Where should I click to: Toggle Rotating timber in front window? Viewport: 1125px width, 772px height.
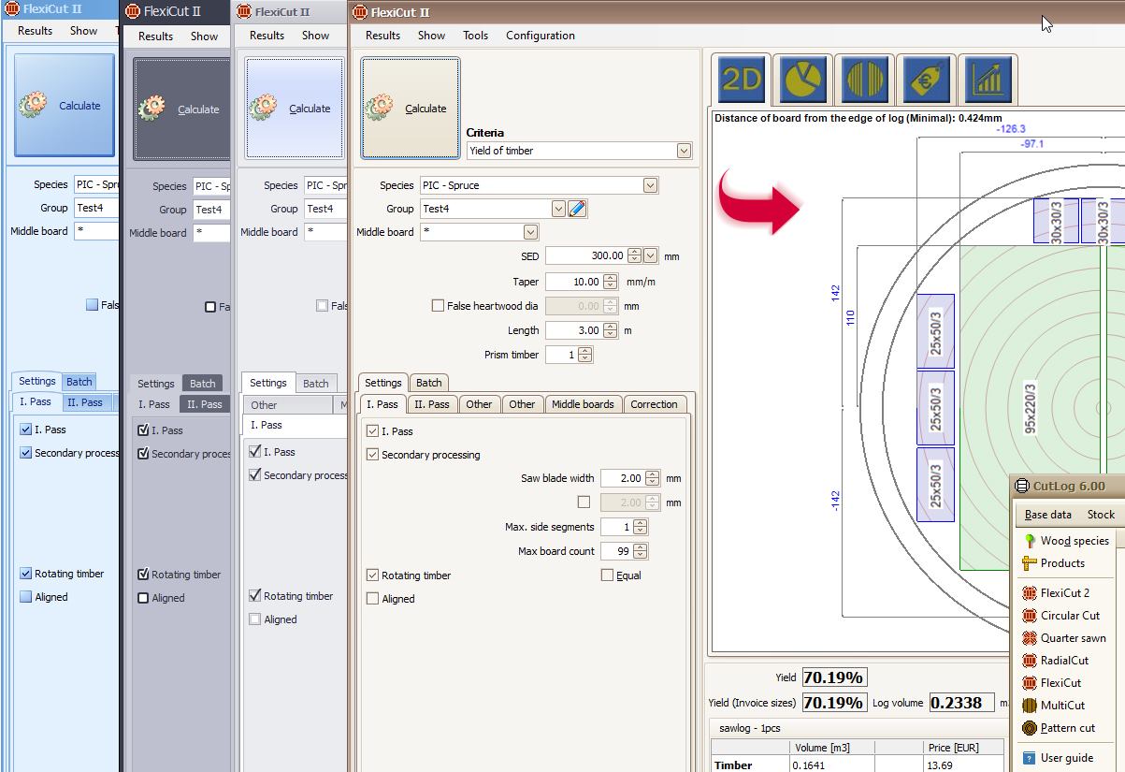(x=373, y=575)
